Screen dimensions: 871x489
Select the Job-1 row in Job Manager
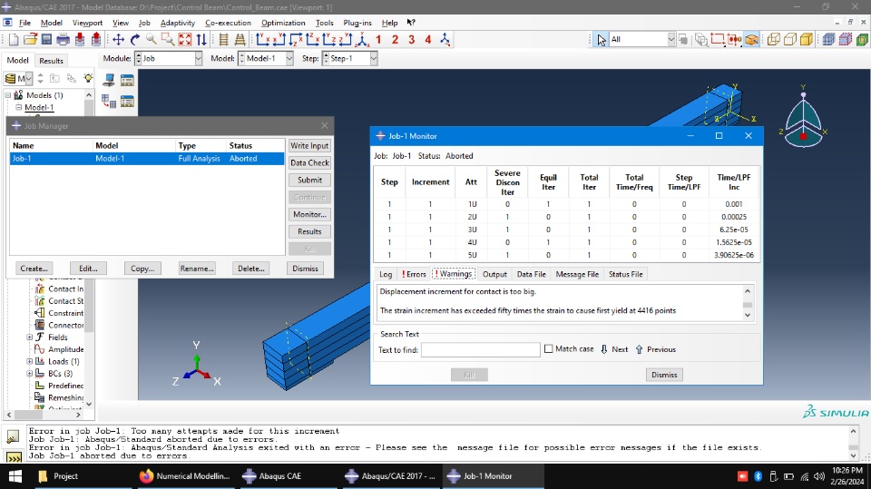click(x=147, y=159)
